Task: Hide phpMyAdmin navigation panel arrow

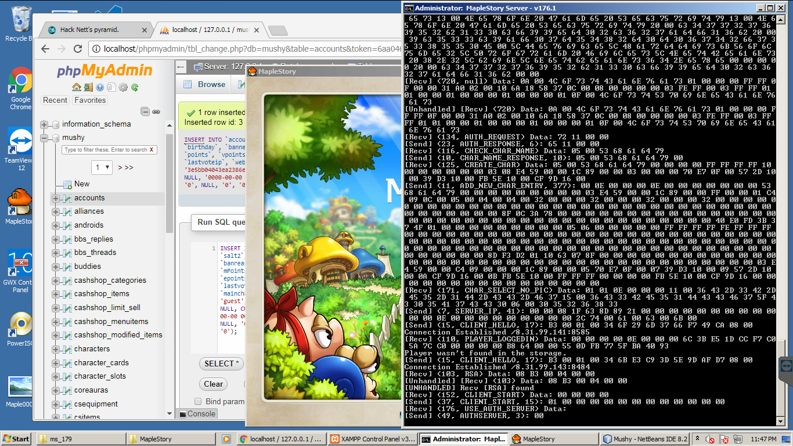Action: (x=181, y=67)
